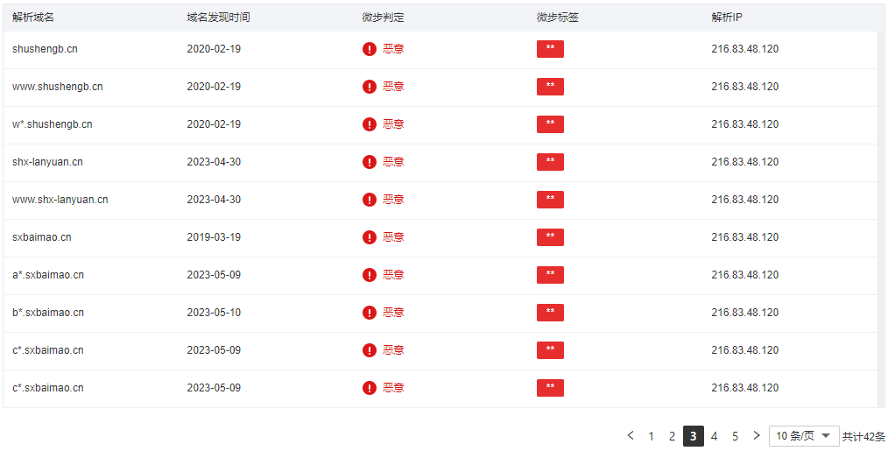Click the warning icon beside www.shx-lanyuan.cn
This screenshot has height=458, width=895.
coord(370,200)
